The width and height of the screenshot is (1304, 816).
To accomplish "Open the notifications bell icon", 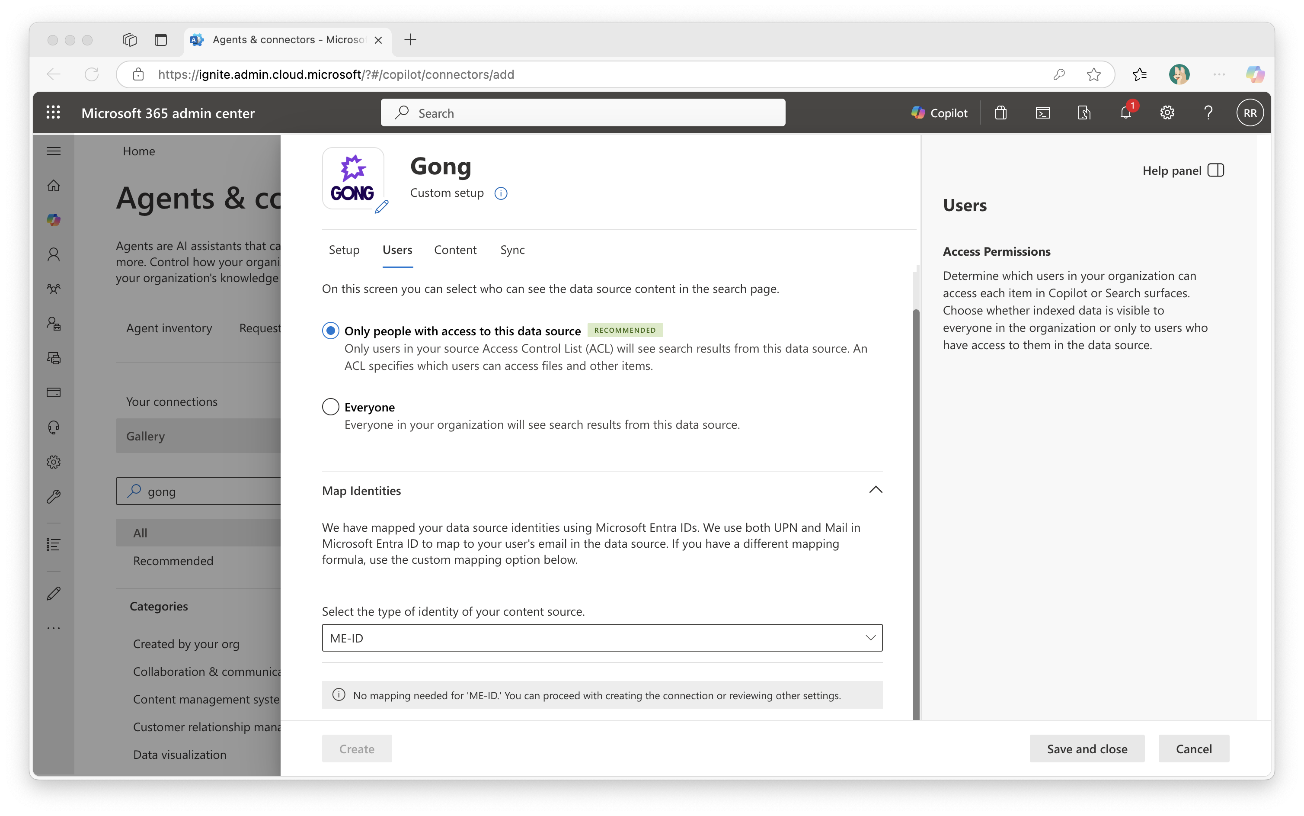I will tap(1125, 113).
